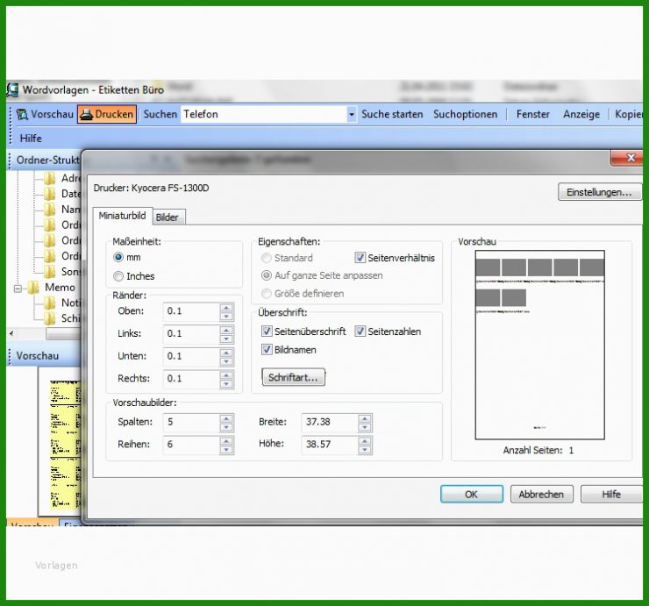Click the Höhe input field
This screenshot has width=649, height=606.
click(330, 445)
